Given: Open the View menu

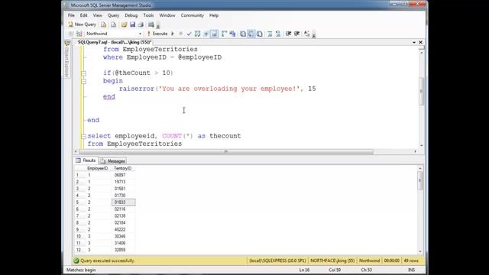Looking at the screenshot, I should click(x=97, y=15).
